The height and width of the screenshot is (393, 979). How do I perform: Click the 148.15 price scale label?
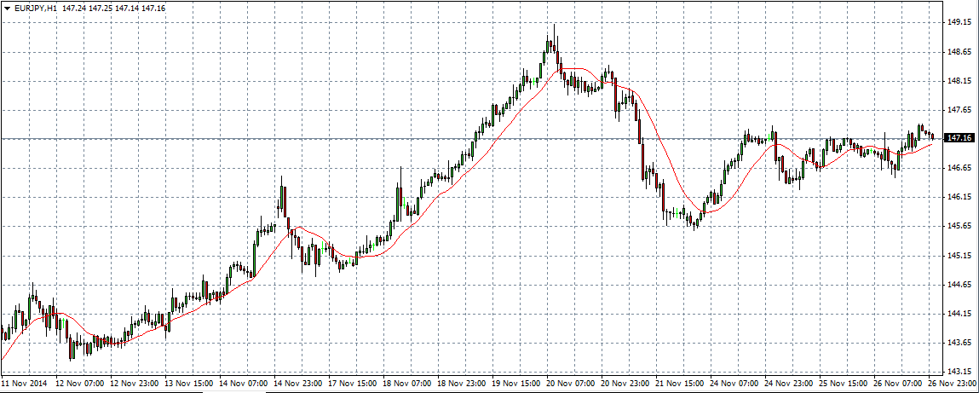pos(960,81)
